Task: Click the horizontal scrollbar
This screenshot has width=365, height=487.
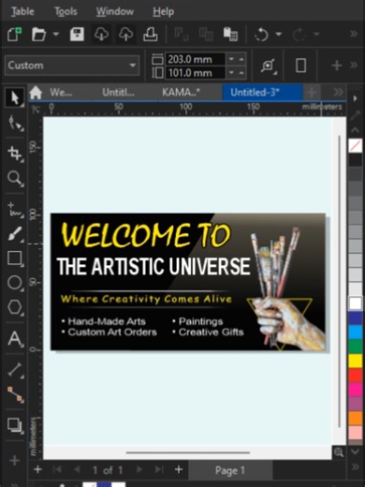Action: 188,452
